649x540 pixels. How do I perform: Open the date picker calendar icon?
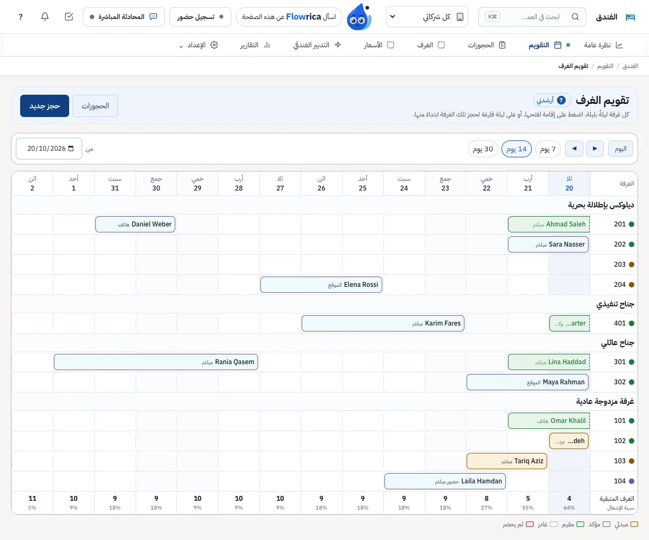tap(71, 149)
